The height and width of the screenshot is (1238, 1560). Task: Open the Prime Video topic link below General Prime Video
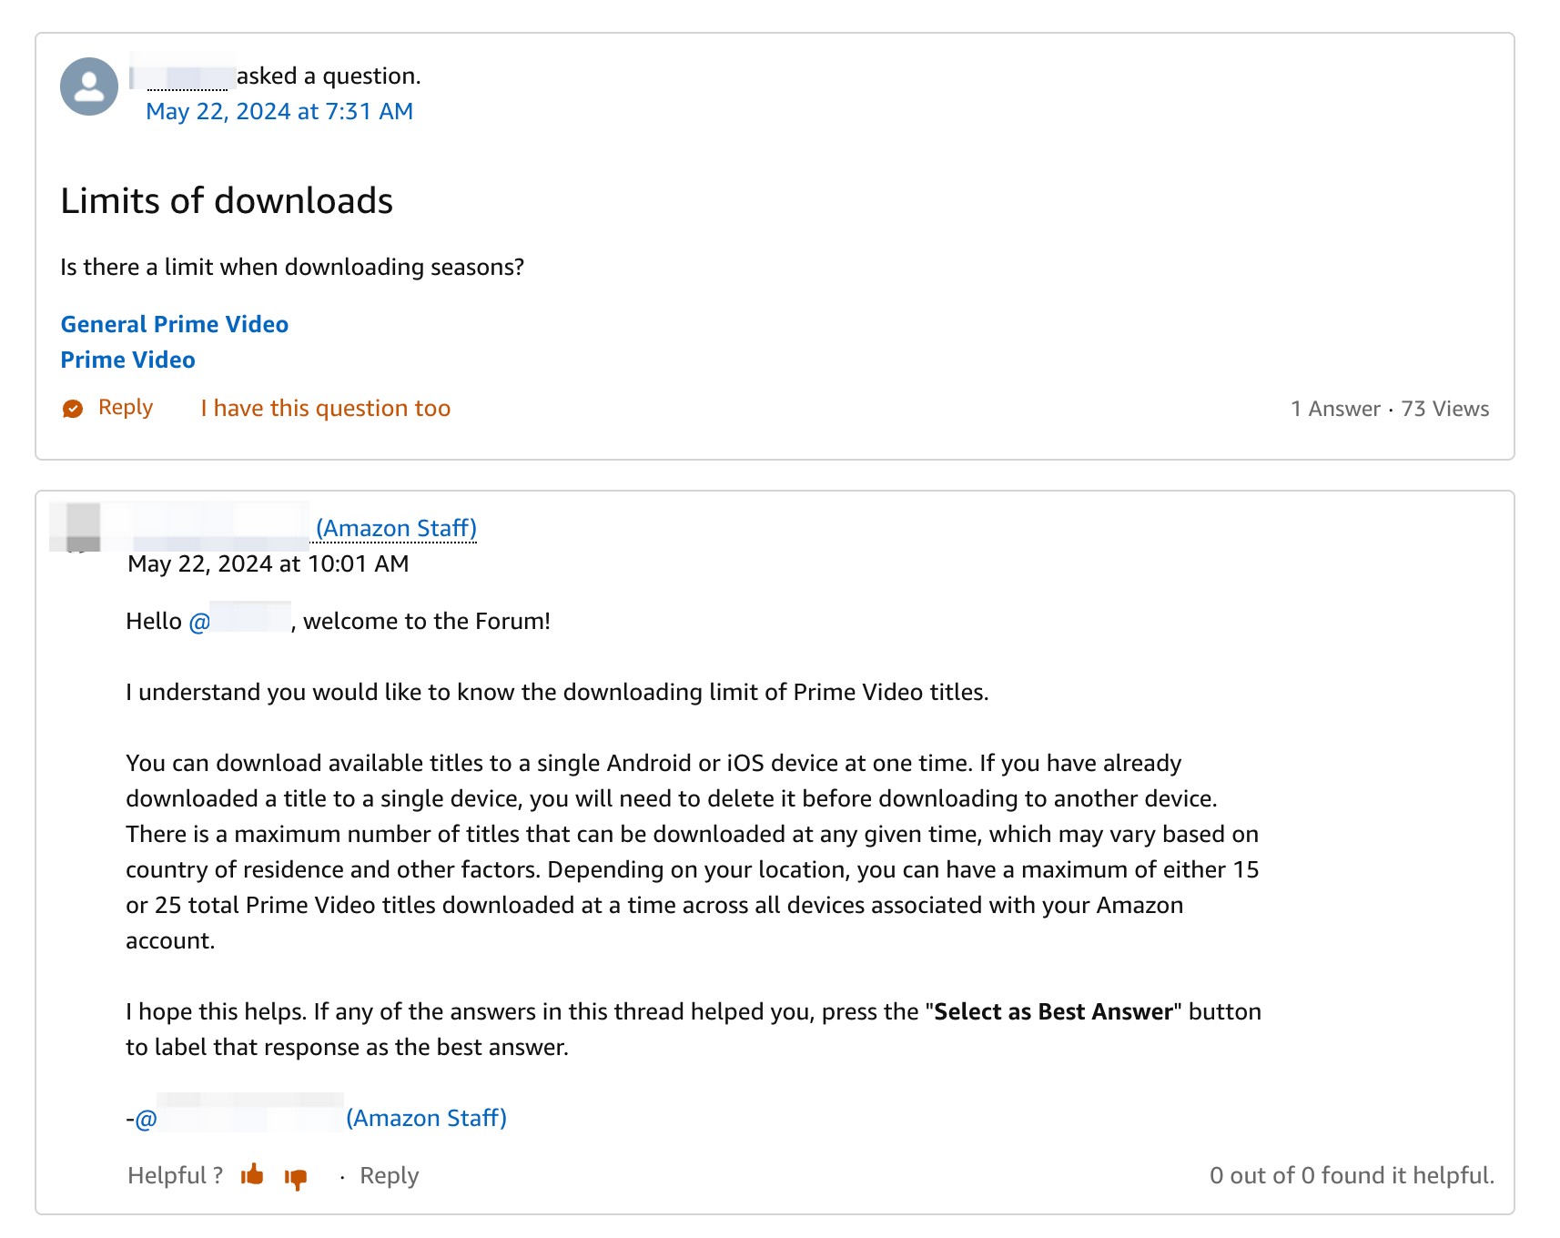pyautogui.click(x=127, y=360)
